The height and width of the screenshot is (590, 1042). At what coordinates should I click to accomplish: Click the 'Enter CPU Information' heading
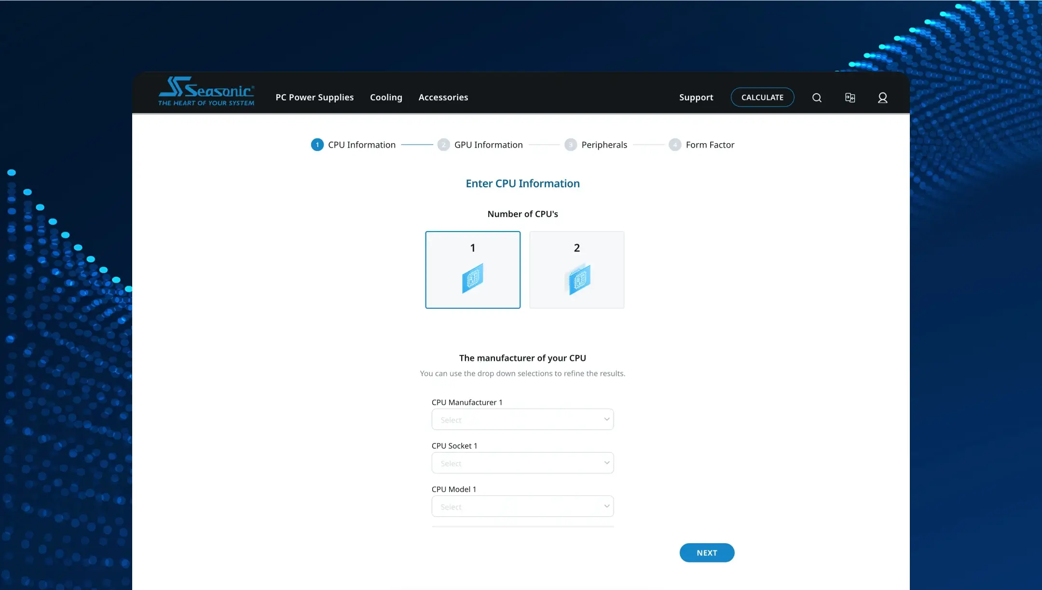point(522,183)
